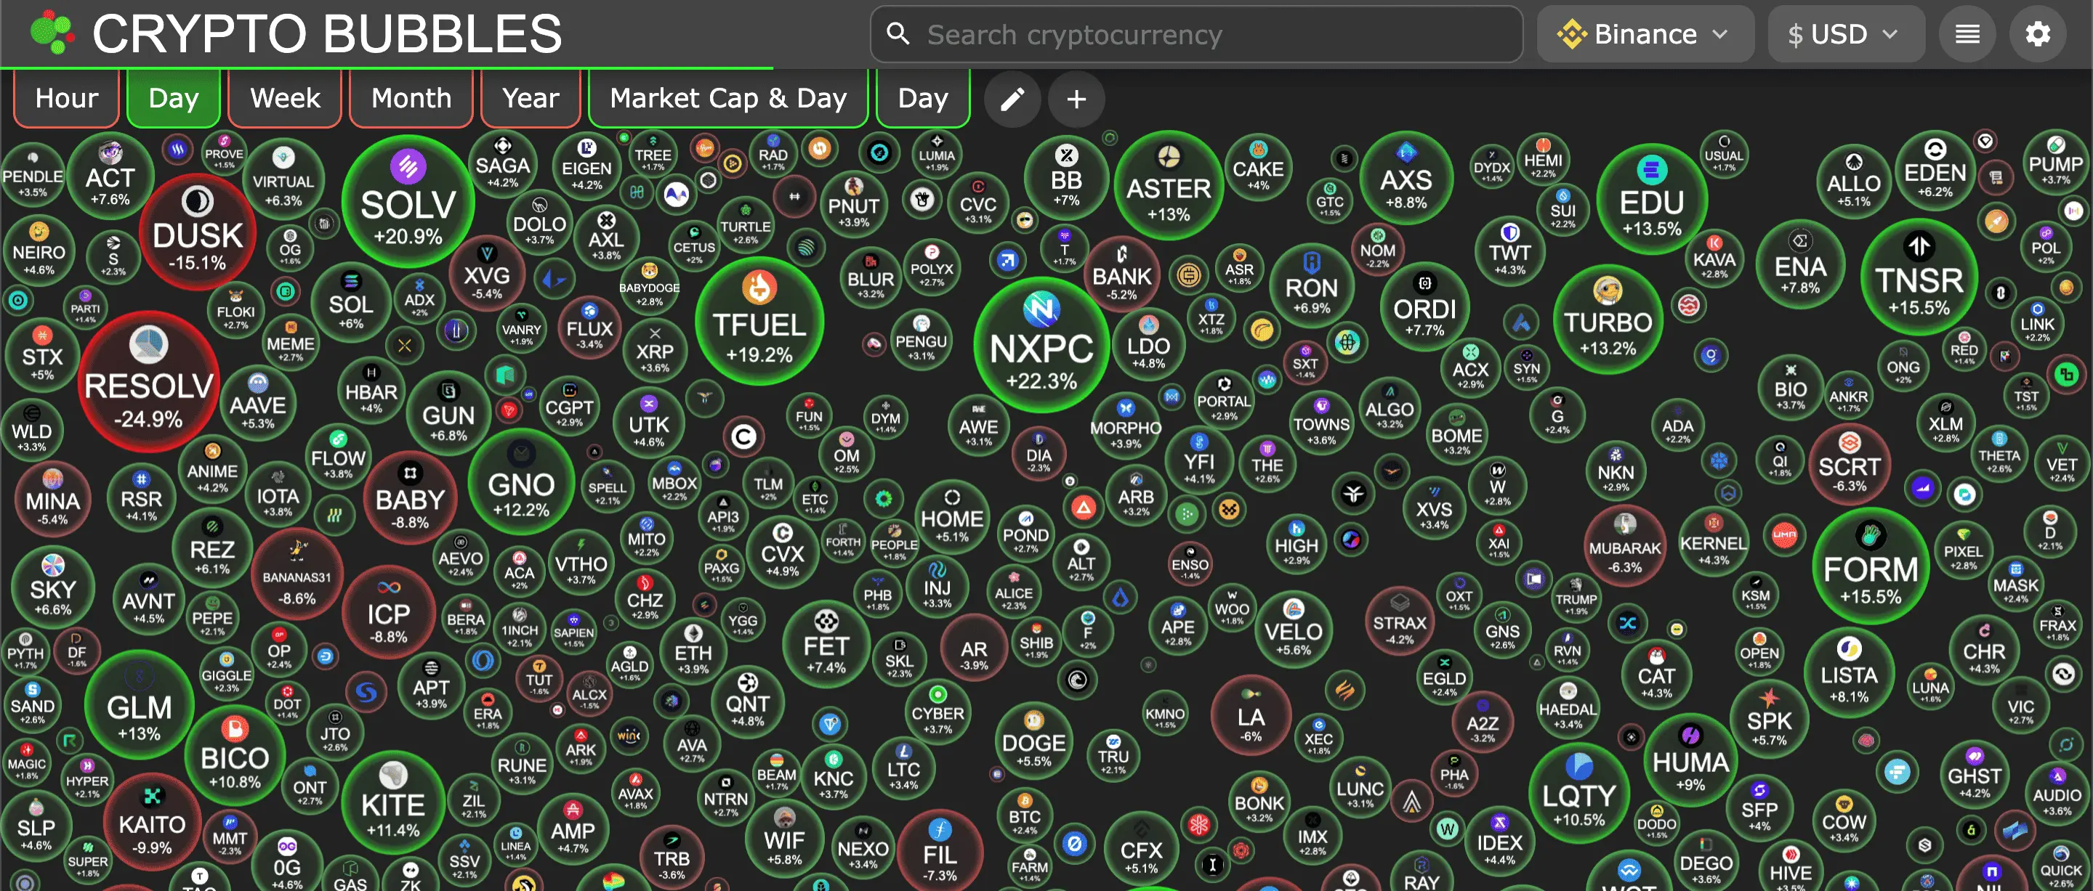Select the Market Cap & Day tab

[x=728, y=98]
